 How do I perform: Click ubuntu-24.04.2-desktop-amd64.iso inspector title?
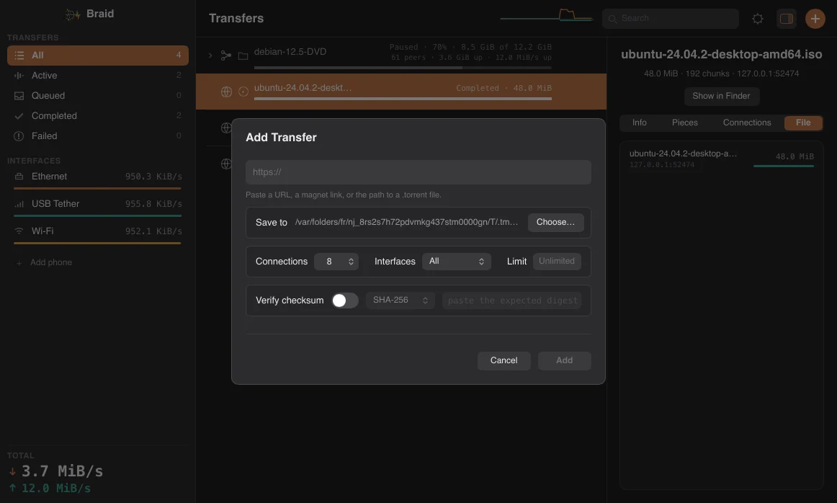[721, 55]
